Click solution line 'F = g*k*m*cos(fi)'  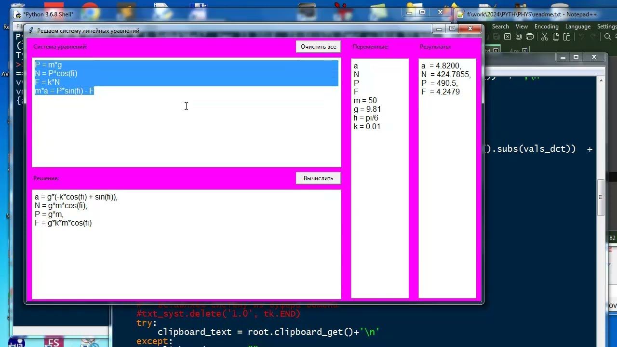63,223
